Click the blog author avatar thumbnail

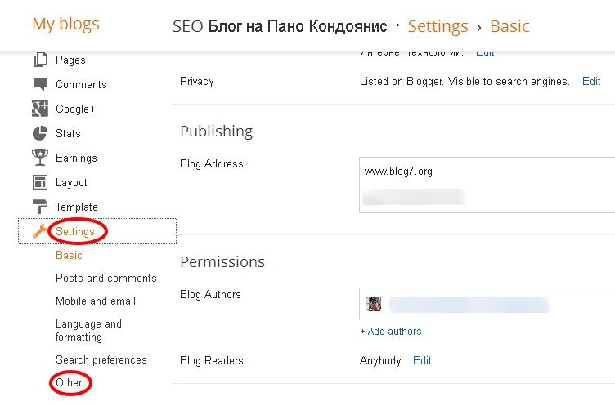374,304
